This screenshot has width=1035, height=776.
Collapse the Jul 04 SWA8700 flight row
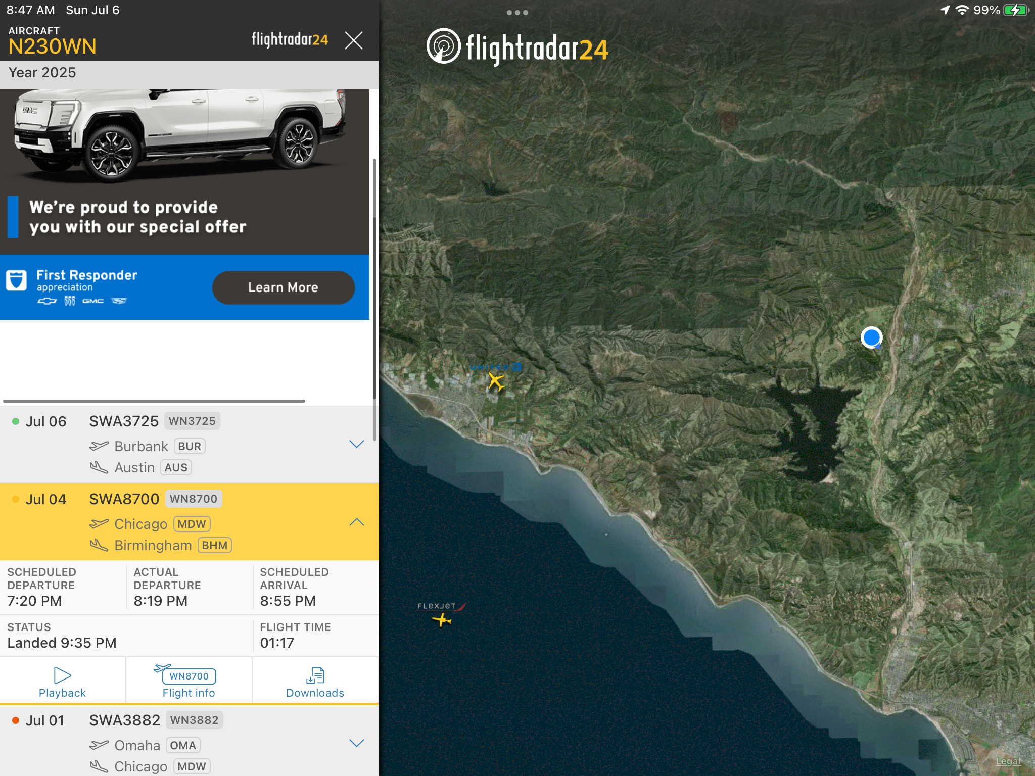(357, 522)
